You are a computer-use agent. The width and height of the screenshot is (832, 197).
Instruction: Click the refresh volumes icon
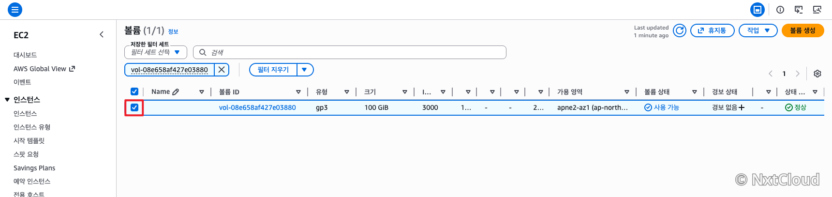coord(680,30)
